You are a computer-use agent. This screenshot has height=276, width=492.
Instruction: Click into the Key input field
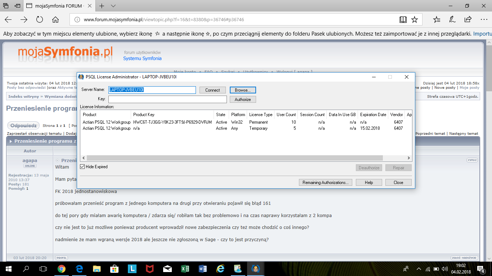coord(167,99)
